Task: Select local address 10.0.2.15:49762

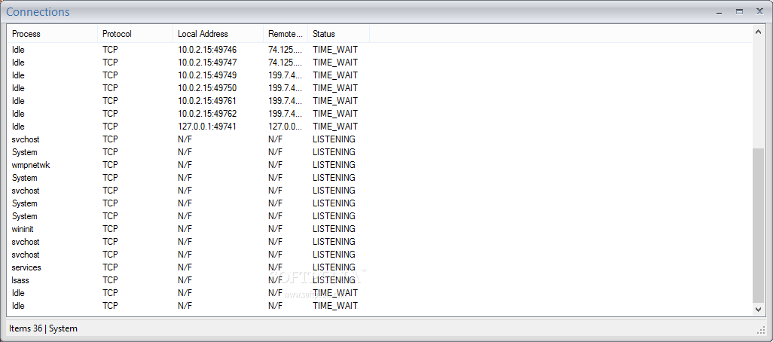Action: pyautogui.click(x=207, y=114)
